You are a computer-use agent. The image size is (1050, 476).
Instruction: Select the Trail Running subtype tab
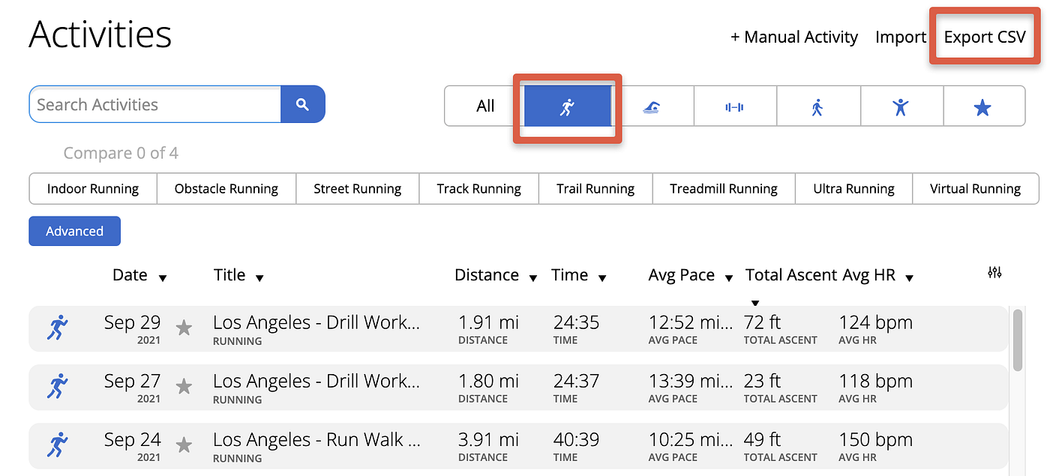point(595,189)
